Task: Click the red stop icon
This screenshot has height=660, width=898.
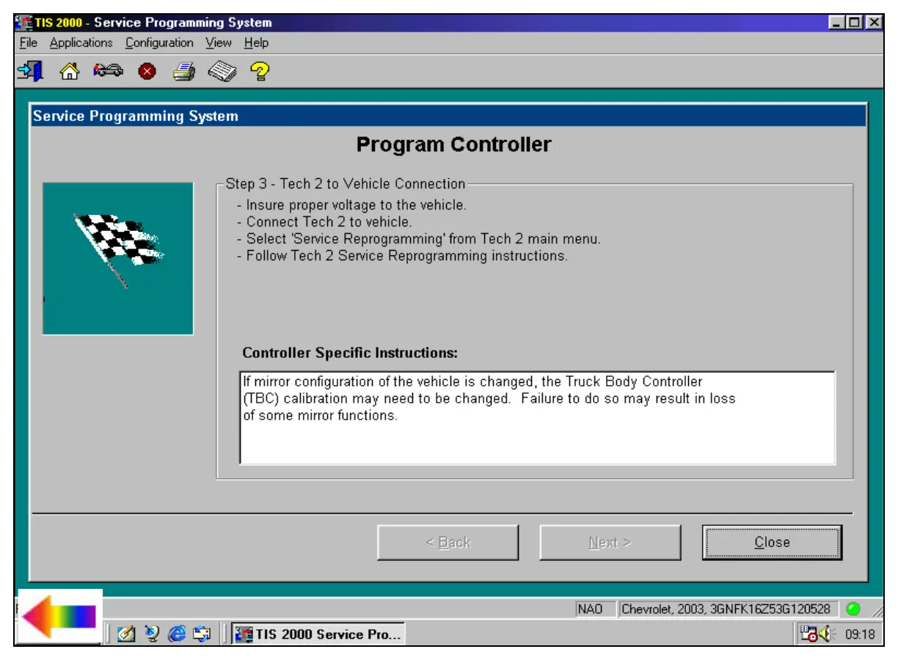Action: [x=147, y=72]
